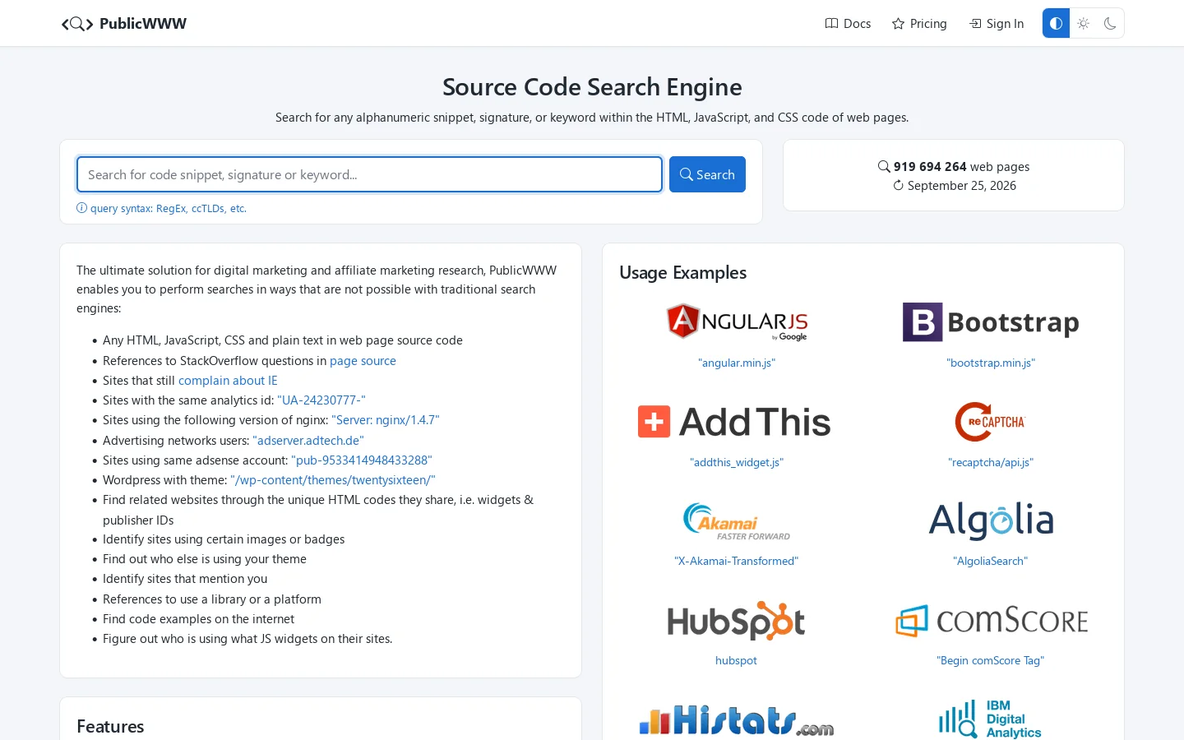This screenshot has width=1184, height=740.
Task: Focus the code snippet search field
Action: 369,174
